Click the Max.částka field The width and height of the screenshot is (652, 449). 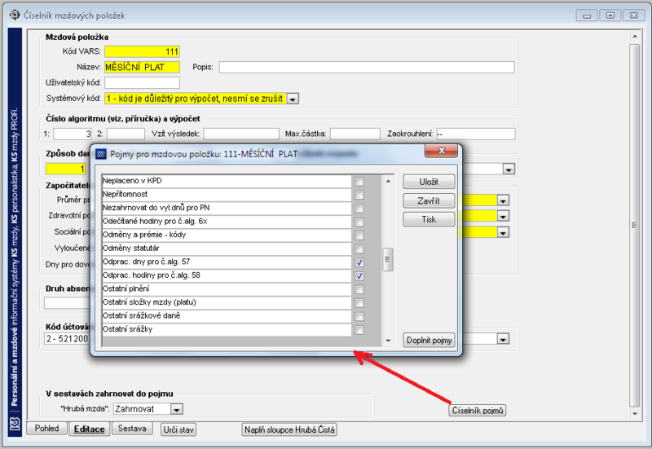[355, 134]
